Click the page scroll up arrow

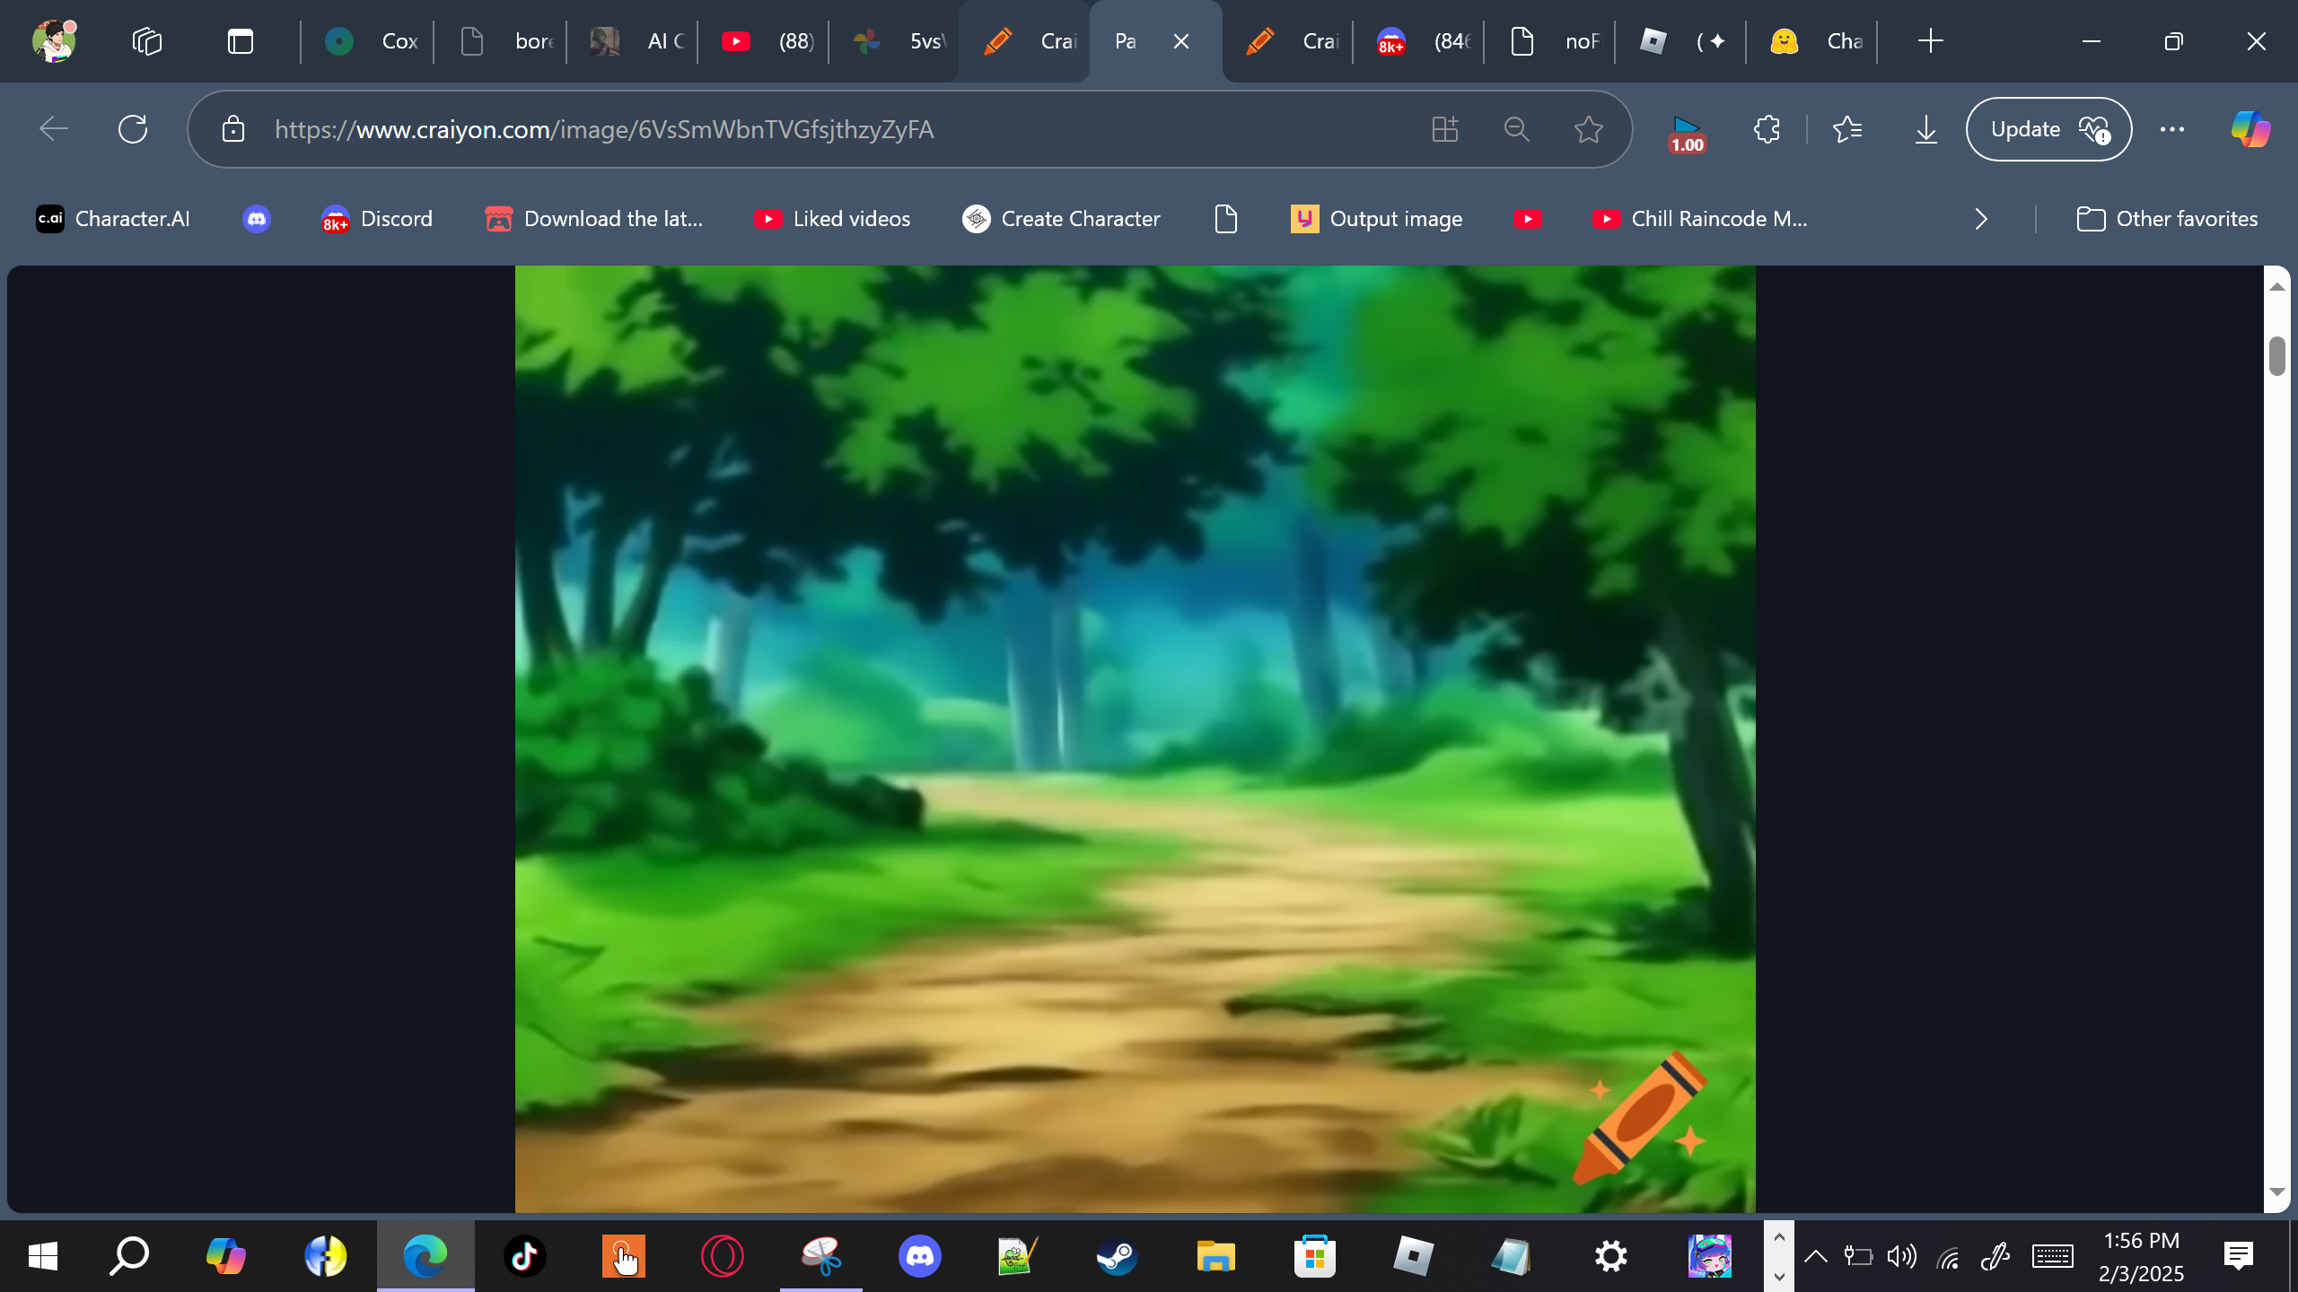(x=2276, y=286)
